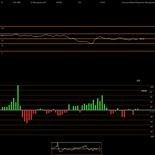Screen dimensions: 155x155
Task: Click the '100' label on RSI axis
Action: [3, 28]
